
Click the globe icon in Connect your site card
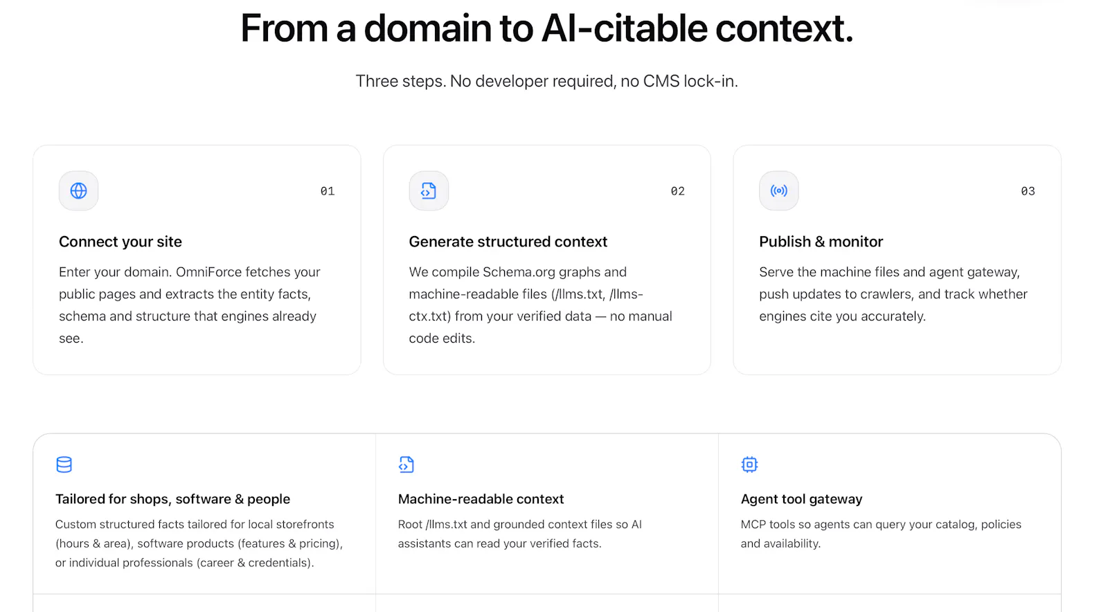(x=78, y=190)
